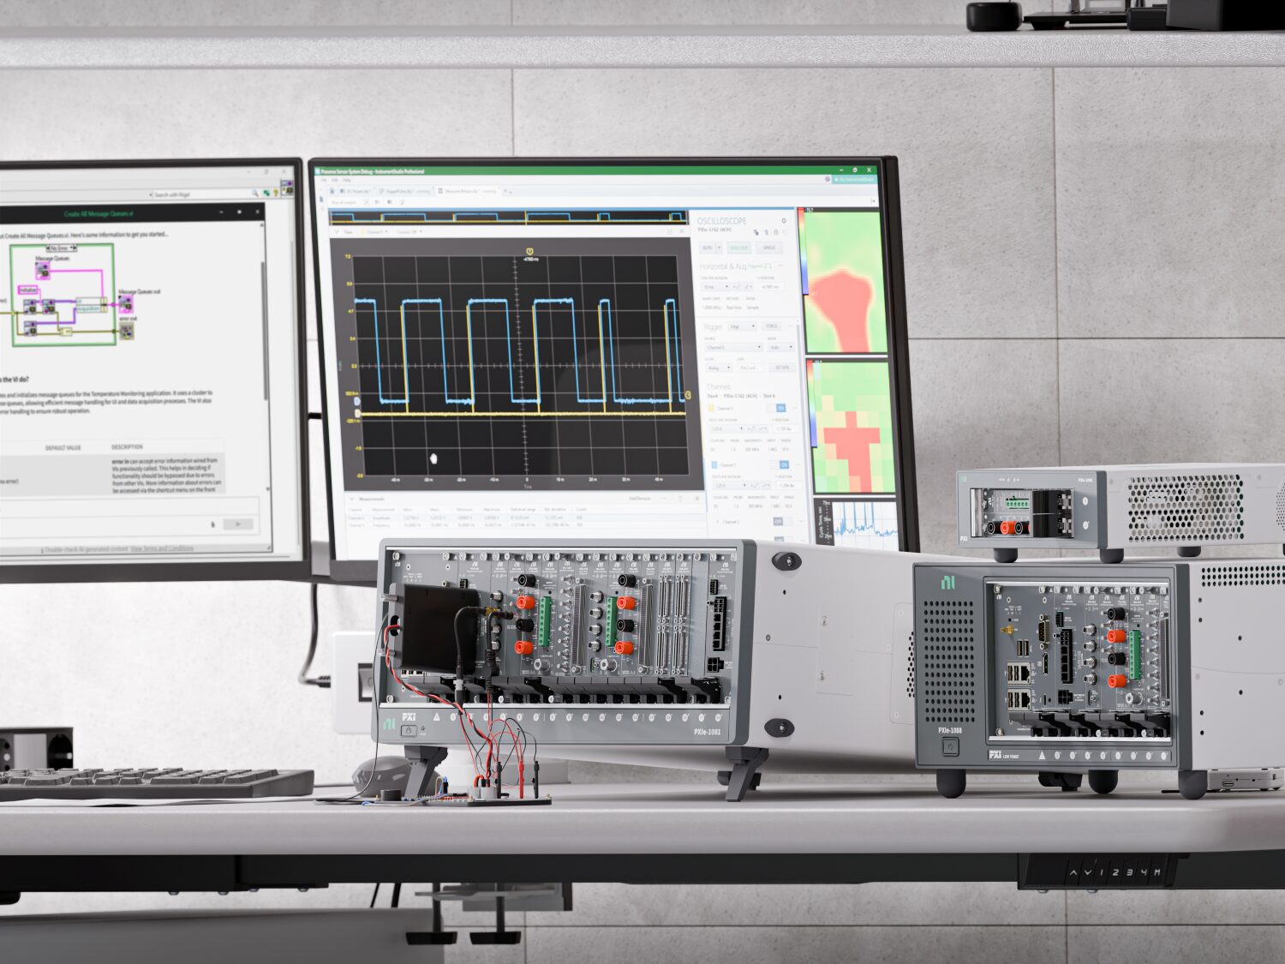Viewport: 1285px width, 964px height.
Task: Click the Initialize string constant in the diagram
Action: tap(28, 290)
